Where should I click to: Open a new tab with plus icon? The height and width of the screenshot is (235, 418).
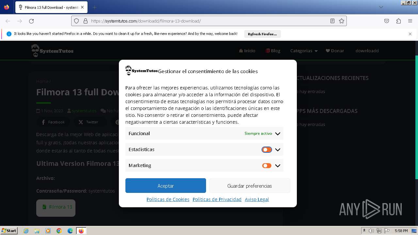click(94, 7)
